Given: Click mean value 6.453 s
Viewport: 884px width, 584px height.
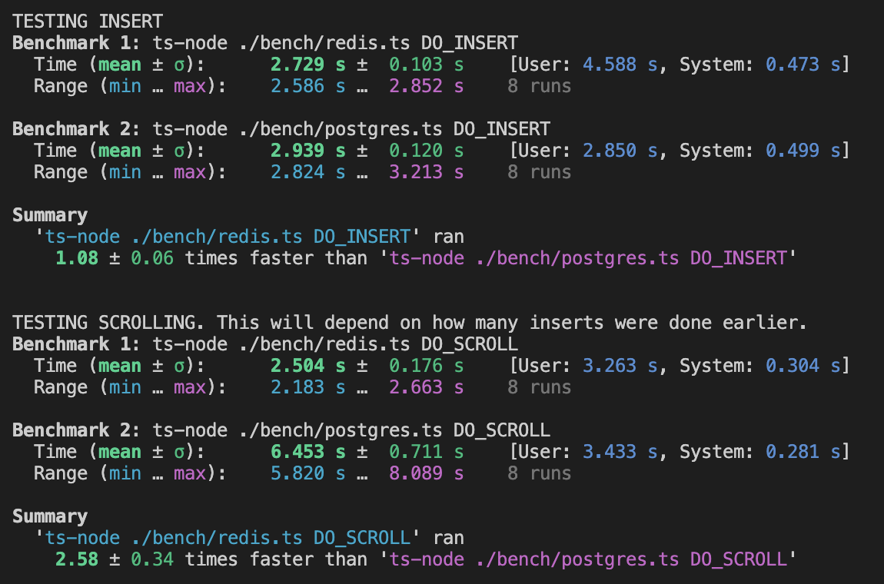Looking at the screenshot, I should (307, 452).
